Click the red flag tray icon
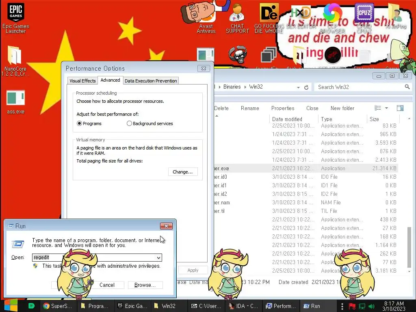Screen dimensions: 416x312 point(352,306)
